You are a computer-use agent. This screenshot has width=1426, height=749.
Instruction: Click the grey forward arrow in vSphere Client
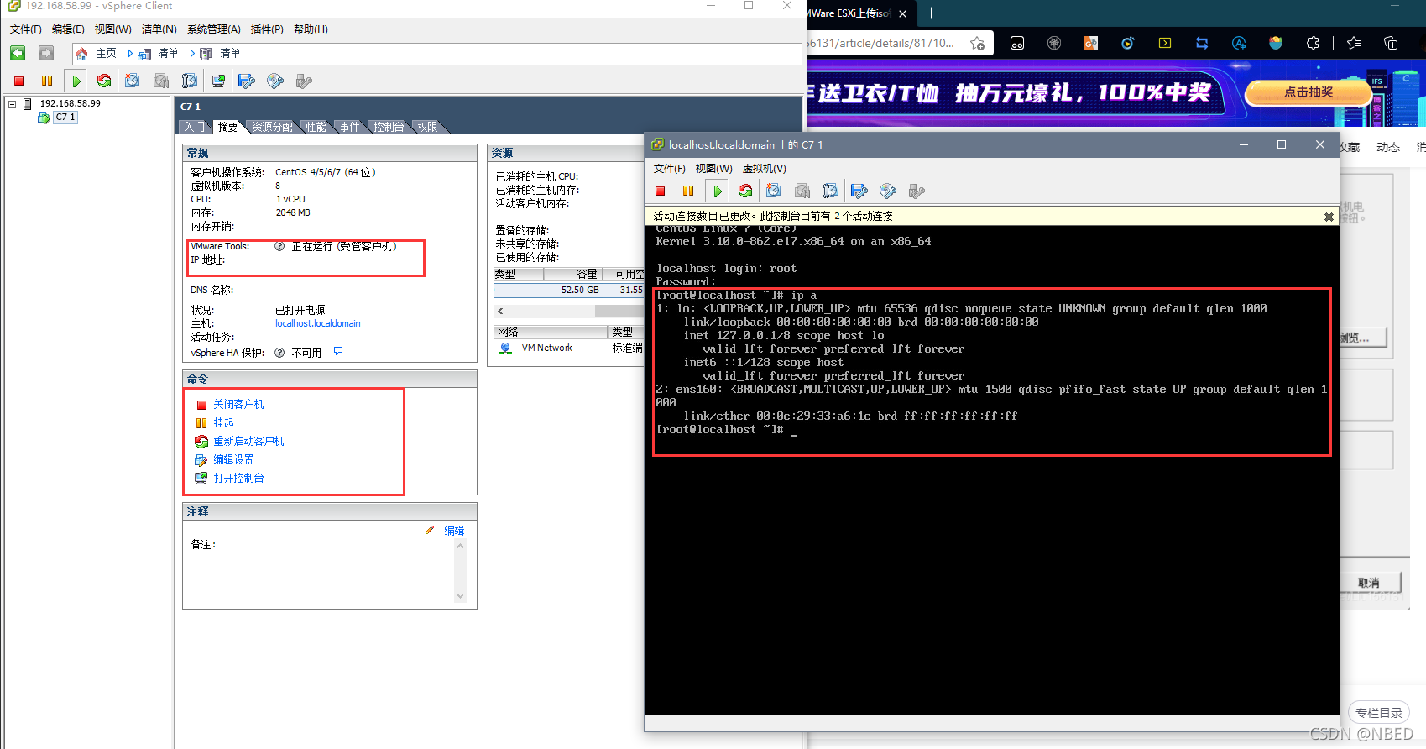point(46,53)
